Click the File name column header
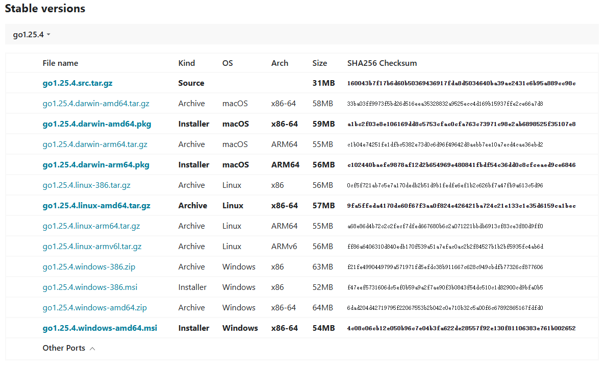The width and height of the screenshot is (606, 367). pos(60,63)
